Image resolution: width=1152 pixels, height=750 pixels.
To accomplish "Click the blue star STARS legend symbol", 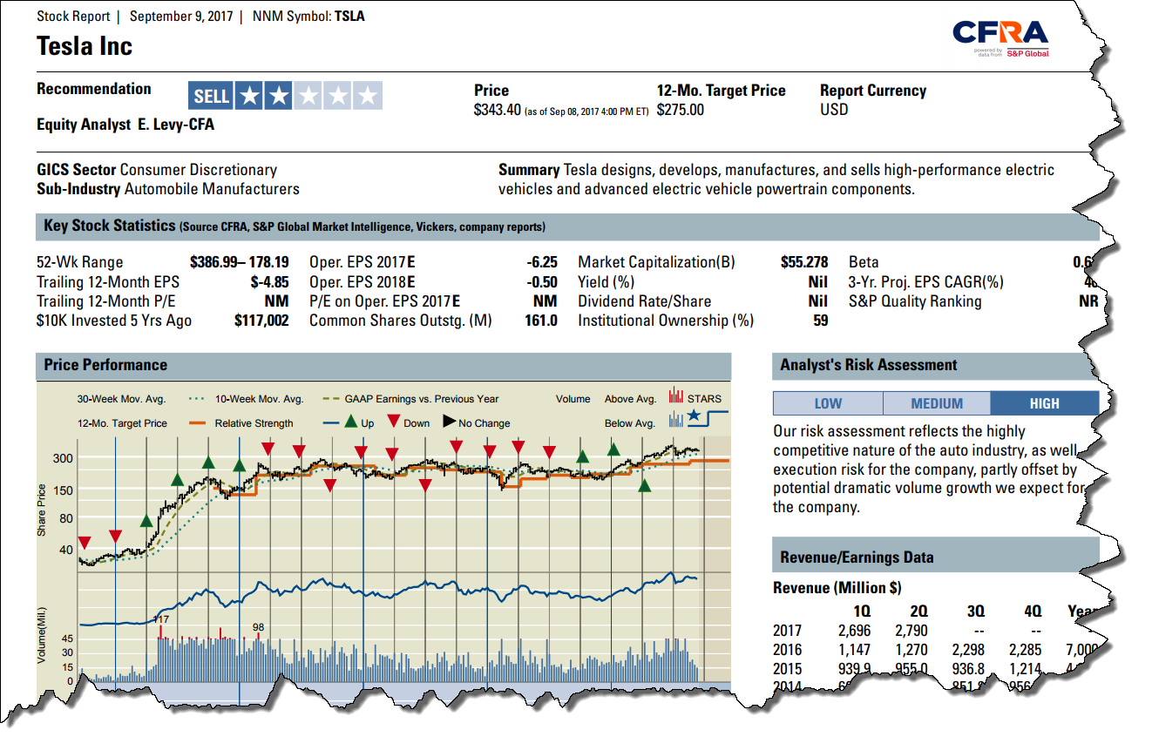I will pos(694,416).
